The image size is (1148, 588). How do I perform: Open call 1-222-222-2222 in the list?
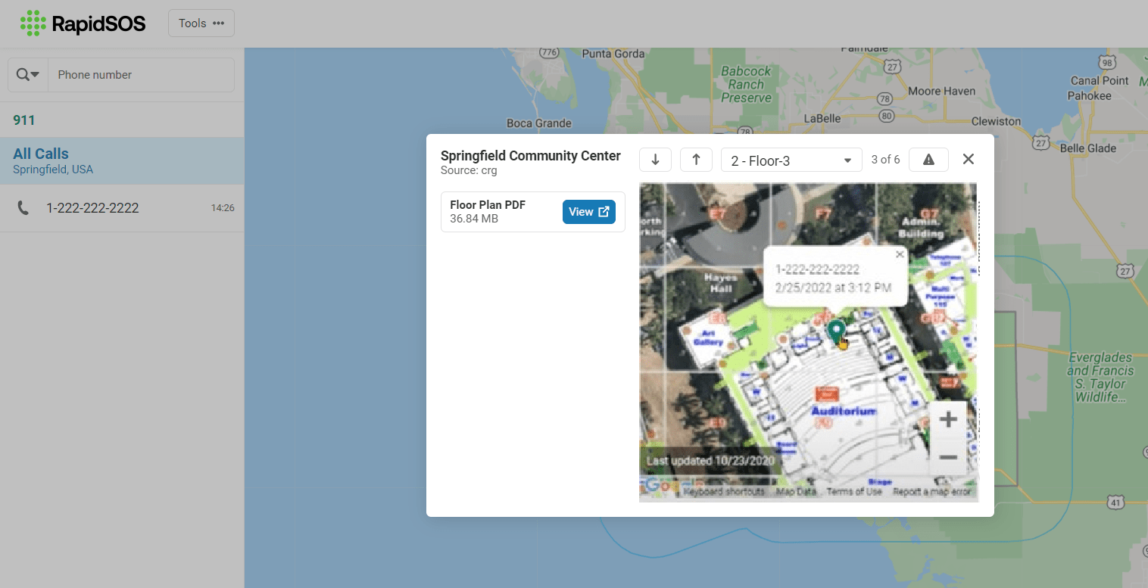coord(122,208)
